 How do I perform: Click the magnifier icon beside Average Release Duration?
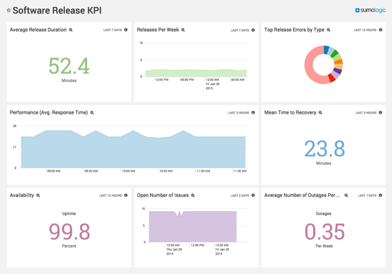click(71, 30)
